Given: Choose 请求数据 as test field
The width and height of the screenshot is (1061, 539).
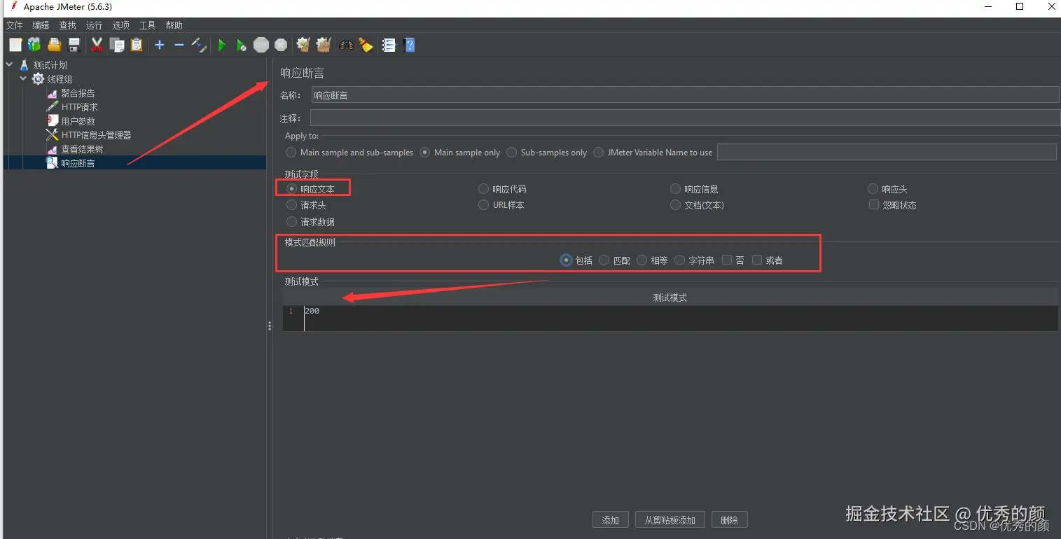Looking at the screenshot, I should pos(292,222).
